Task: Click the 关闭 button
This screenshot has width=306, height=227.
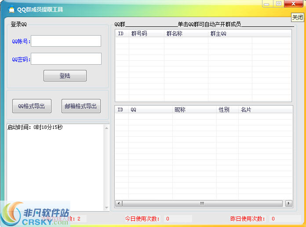Action: [x=297, y=18]
